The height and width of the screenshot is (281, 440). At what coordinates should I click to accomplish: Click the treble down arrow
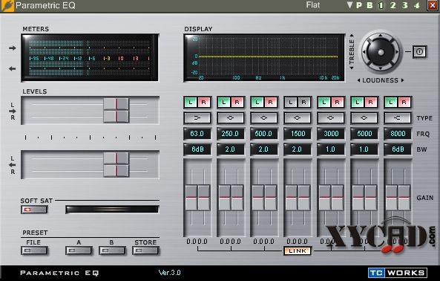pyautogui.click(x=351, y=68)
